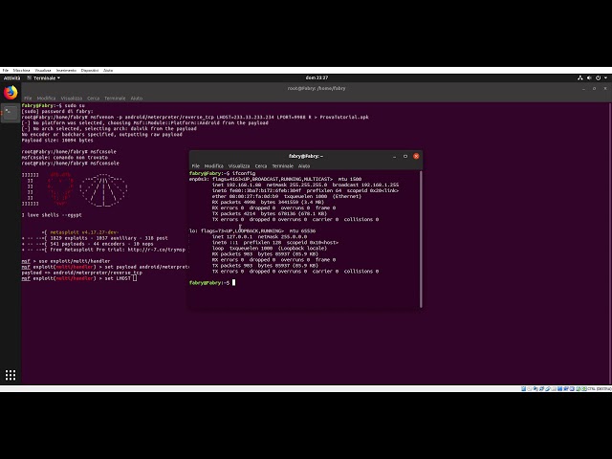Open Modifica menu in root terminal window
The width and height of the screenshot is (612, 459).
pos(47,98)
